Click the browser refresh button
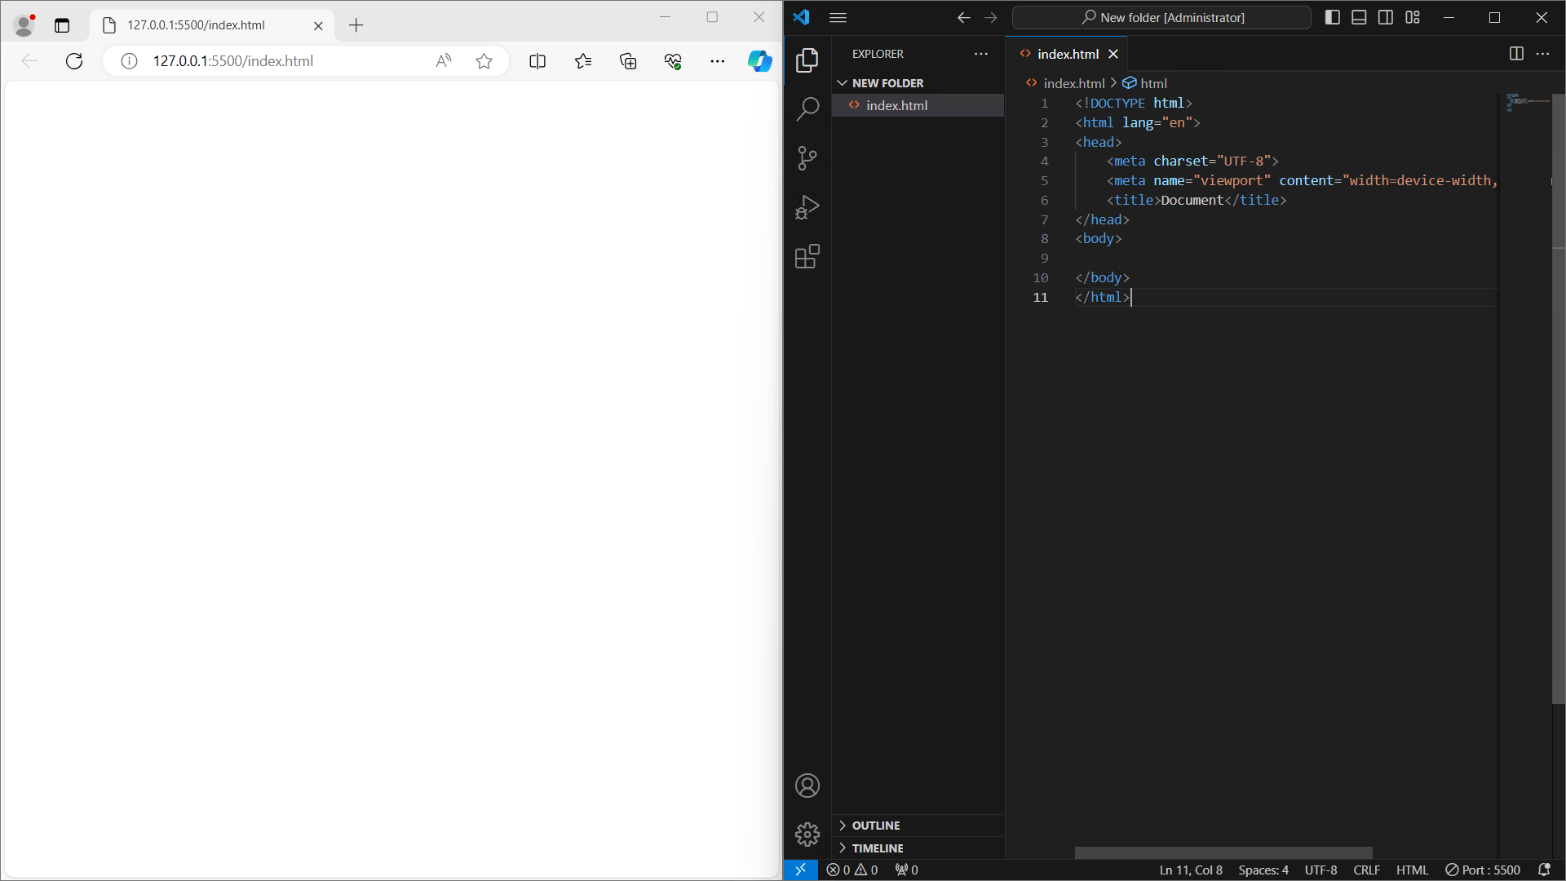 [x=74, y=61]
